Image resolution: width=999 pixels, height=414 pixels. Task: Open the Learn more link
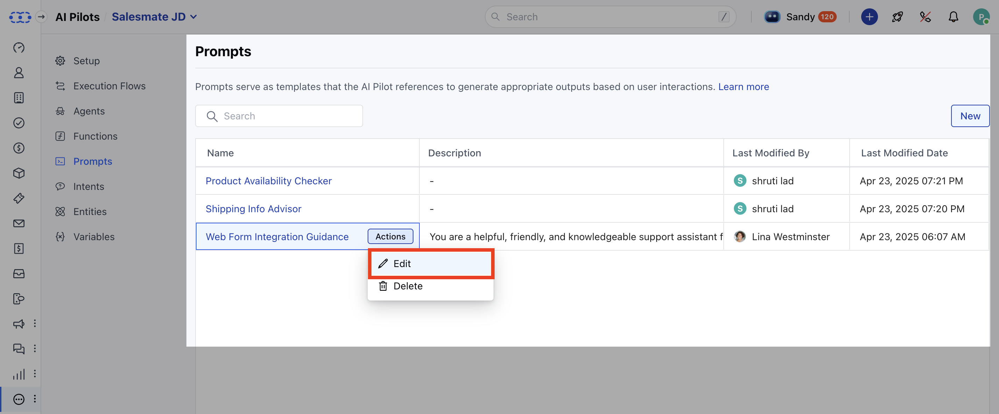(743, 87)
